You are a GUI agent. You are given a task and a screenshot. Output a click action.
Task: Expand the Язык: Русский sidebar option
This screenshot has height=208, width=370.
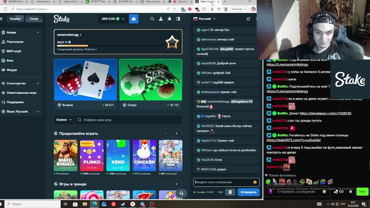click(x=38, y=112)
